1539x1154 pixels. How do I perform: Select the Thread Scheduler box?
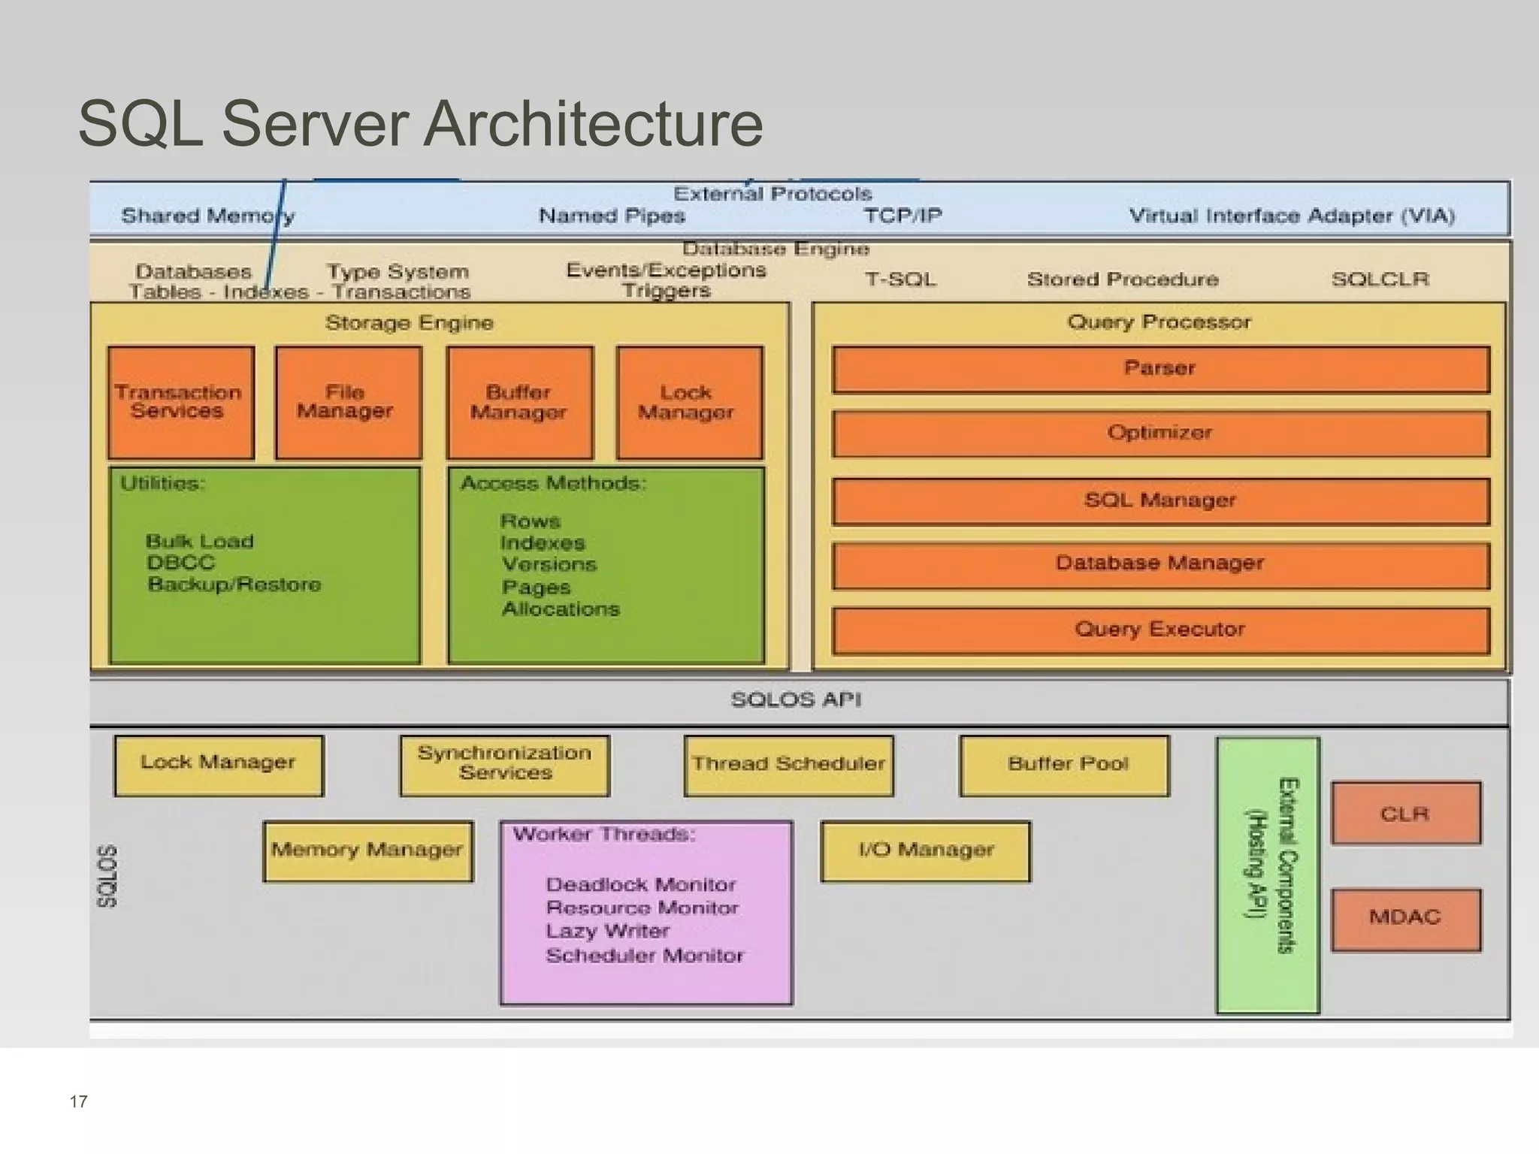pos(788,765)
